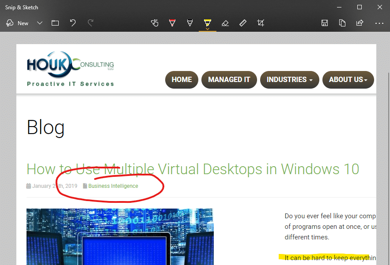390x265 pixels.
Task: Open the INDUSTRIES dropdown menu
Action: point(289,79)
